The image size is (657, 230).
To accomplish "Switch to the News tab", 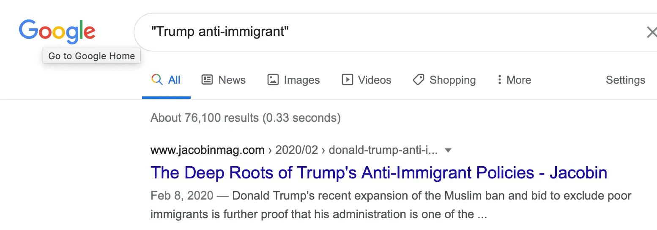I will click(x=232, y=80).
